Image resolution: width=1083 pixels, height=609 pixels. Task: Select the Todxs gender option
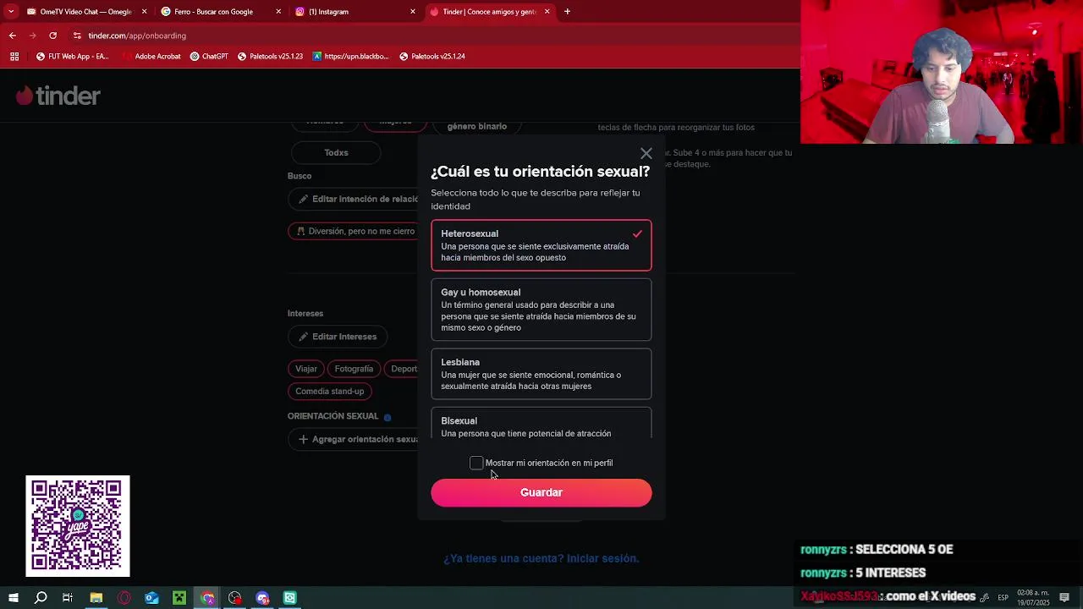coord(336,152)
